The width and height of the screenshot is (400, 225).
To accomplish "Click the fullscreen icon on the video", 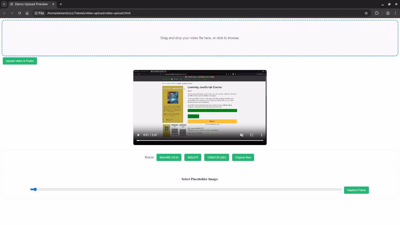I will (x=252, y=135).
